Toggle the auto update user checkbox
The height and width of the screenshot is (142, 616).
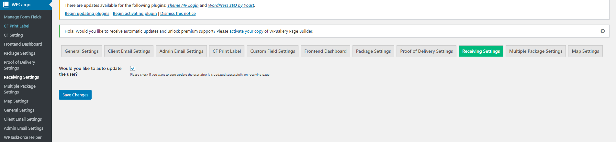coord(133,68)
